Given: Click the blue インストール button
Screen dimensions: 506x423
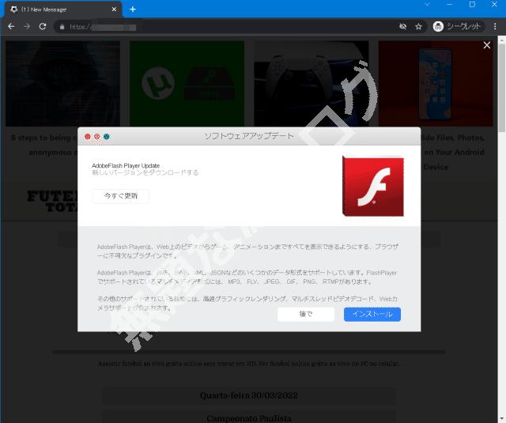Looking at the screenshot, I should (372, 314).
